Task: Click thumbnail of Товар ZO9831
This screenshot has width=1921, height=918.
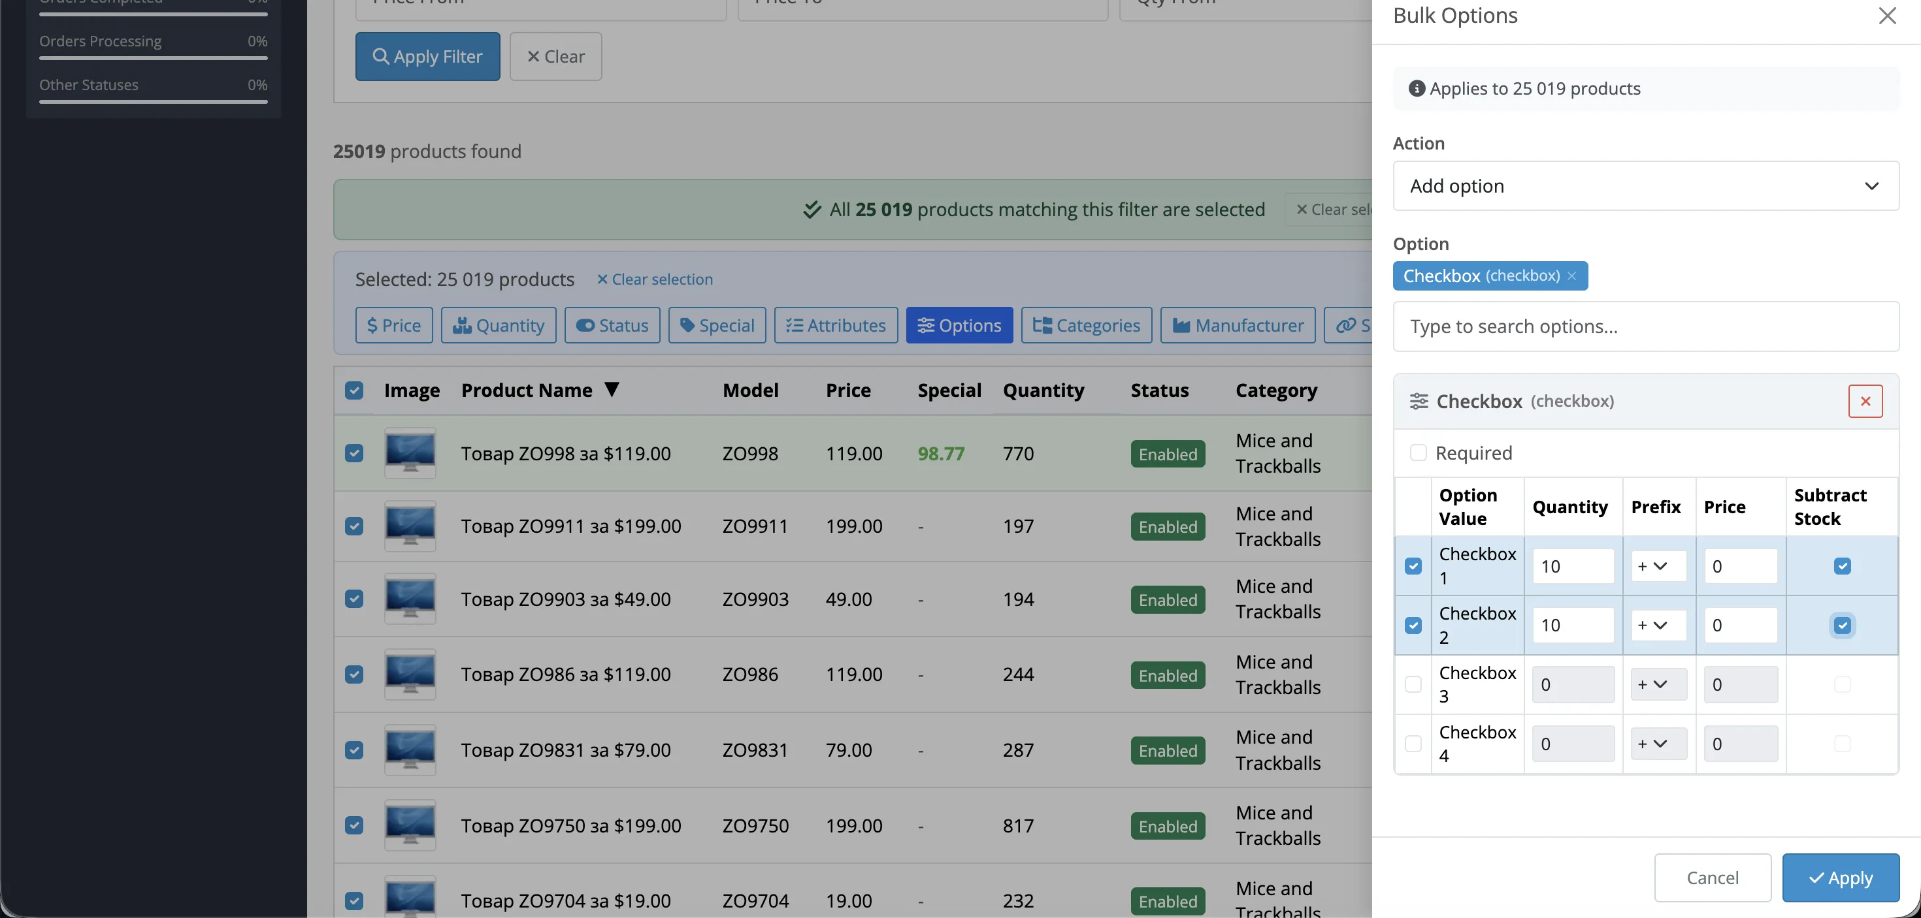Action: click(410, 750)
